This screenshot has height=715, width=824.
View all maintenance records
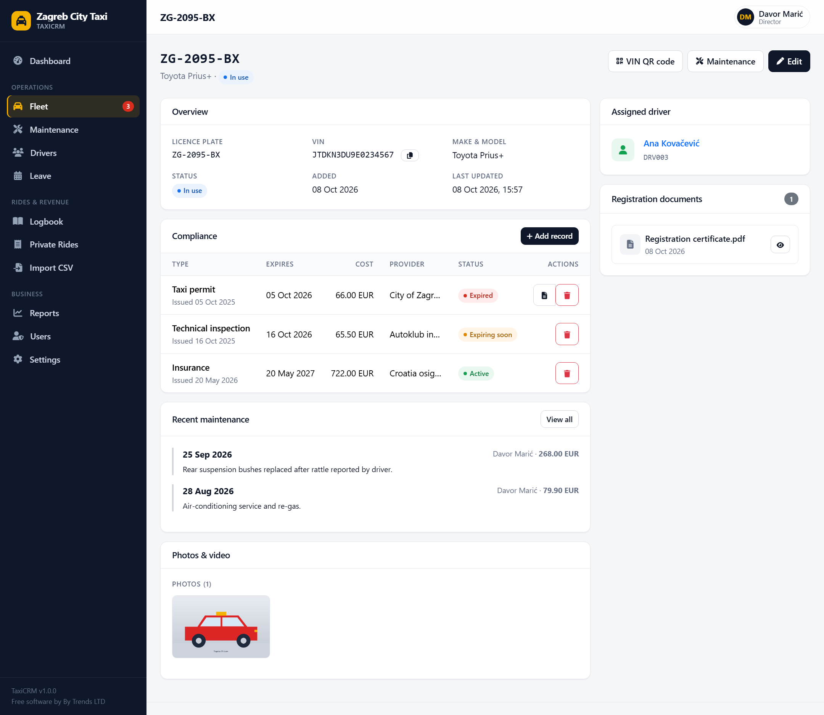pyautogui.click(x=559, y=419)
